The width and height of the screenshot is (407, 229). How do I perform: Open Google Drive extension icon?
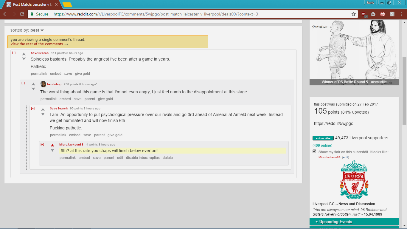click(373, 14)
